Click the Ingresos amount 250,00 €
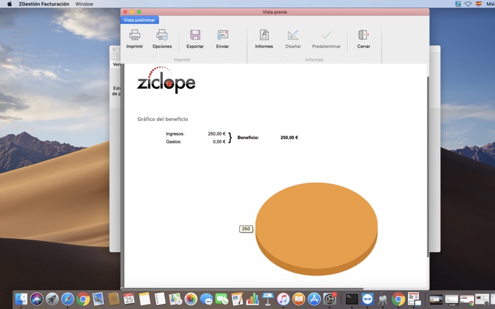The image size is (495, 309). coord(217,133)
